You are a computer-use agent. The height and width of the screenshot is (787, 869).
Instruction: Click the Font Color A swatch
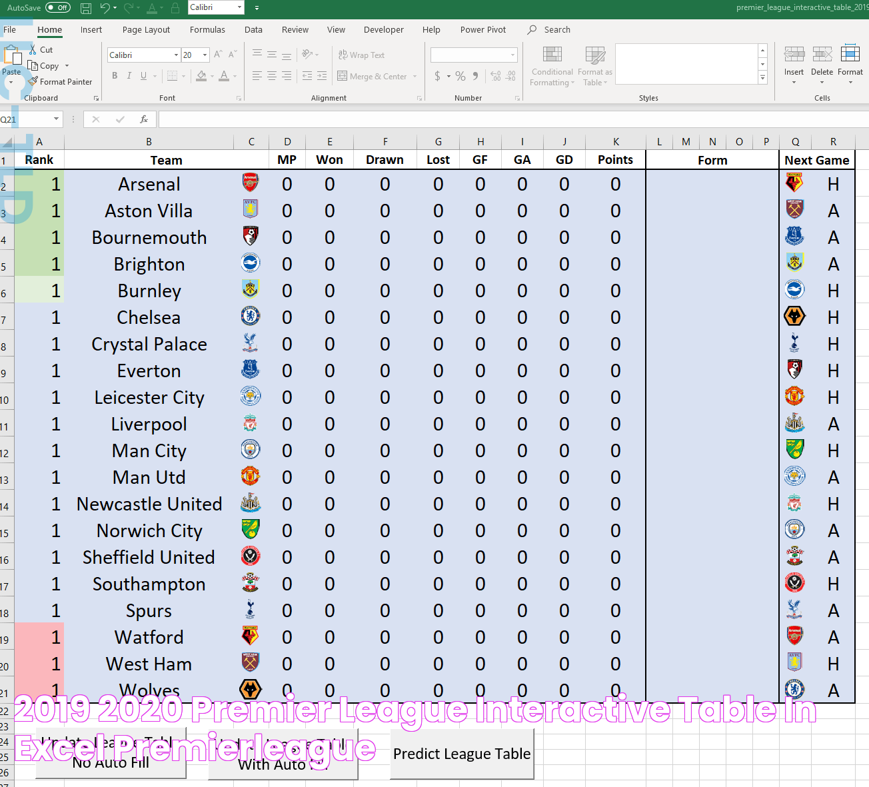pos(224,76)
